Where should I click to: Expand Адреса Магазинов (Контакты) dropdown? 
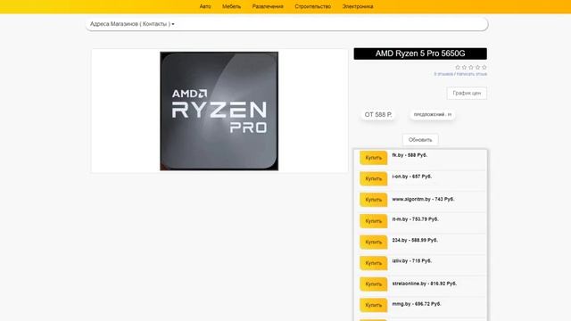[132, 24]
